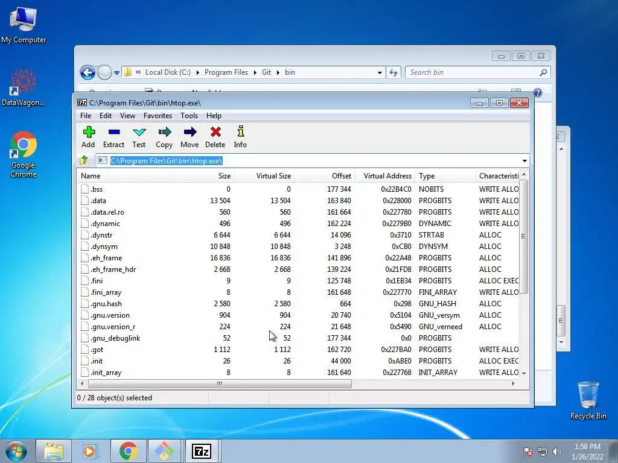
Task: Sort by the Offset column header
Action: point(324,176)
